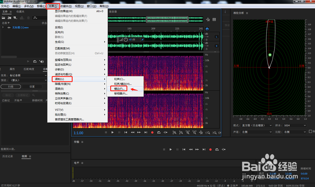Click the Files panel preview play button
The width and height of the screenshot is (315, 187).
pyautogui.click(x=28, y=62)
